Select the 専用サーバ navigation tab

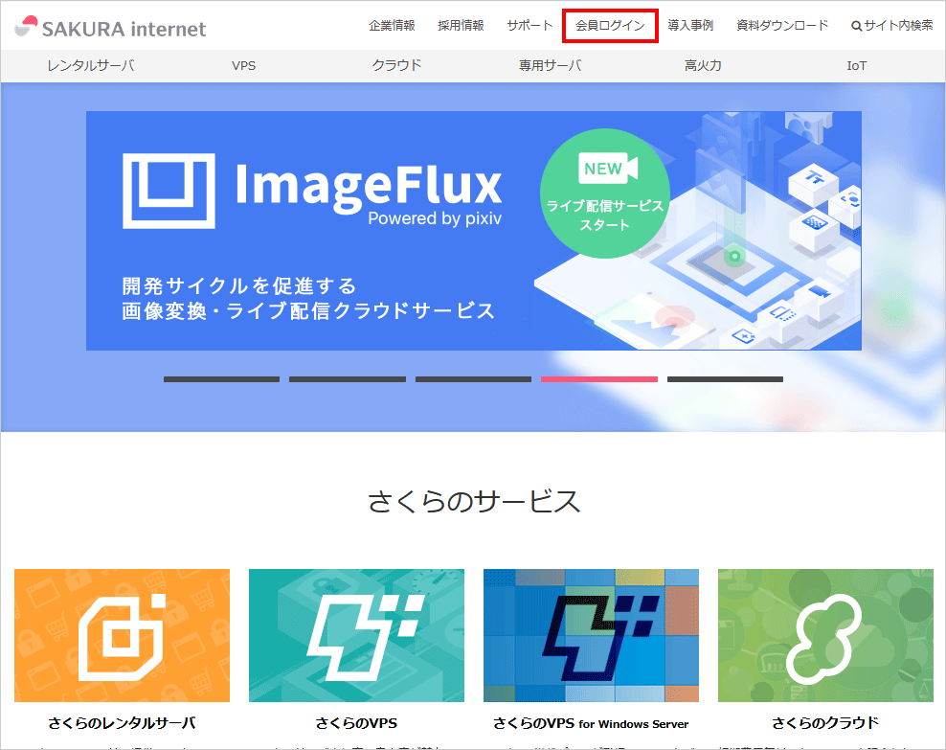(550, 65)
